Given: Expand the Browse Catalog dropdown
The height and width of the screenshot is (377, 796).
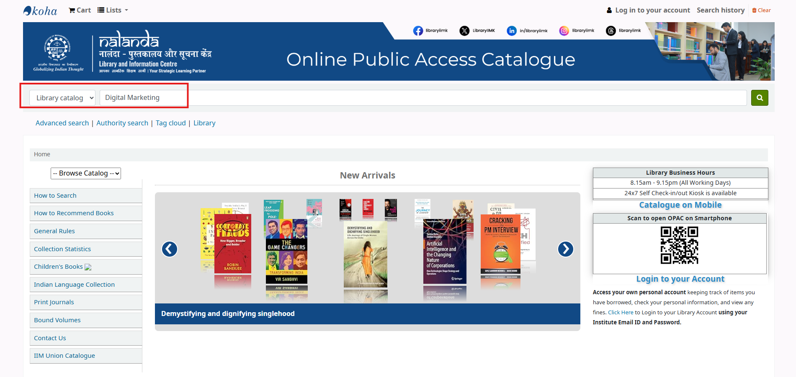Looking at the screenshot, I should (86, 173).
